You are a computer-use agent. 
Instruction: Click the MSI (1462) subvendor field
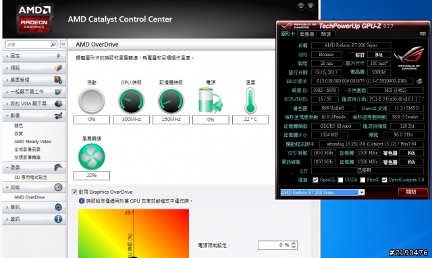[x=396, y=90]
